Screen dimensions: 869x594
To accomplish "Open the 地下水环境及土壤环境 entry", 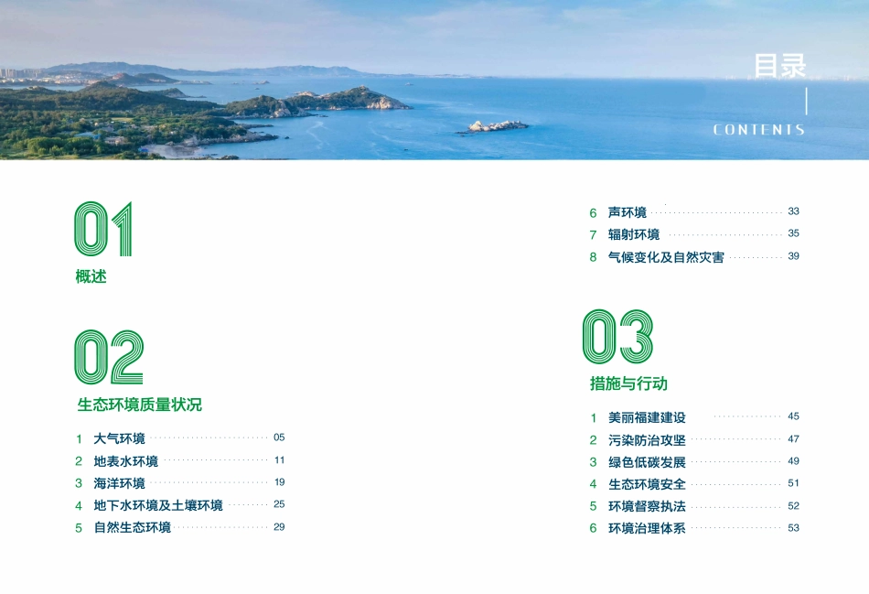I will (158, 505).
